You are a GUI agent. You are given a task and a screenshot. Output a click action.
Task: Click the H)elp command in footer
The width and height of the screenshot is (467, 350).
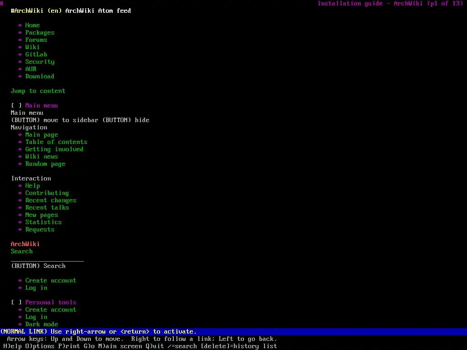point(12,346)
